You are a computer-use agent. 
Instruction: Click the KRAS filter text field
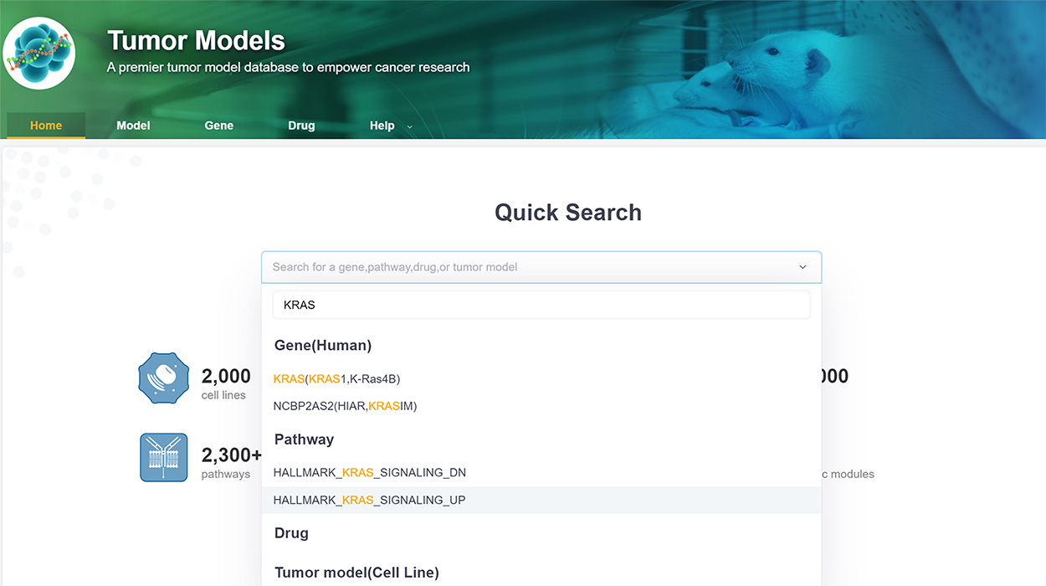(541, 305)
